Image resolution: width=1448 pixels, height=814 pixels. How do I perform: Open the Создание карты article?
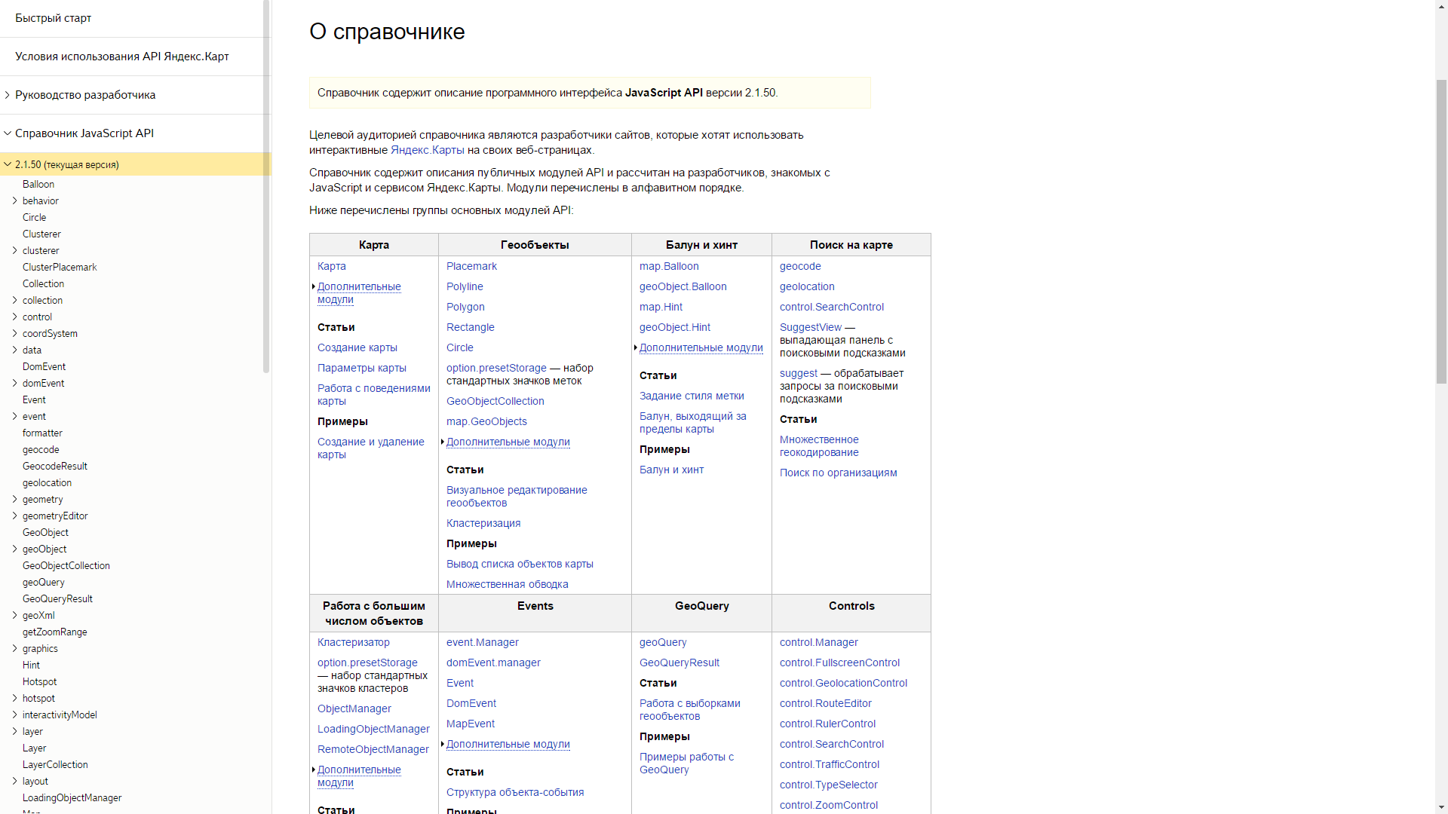click(x=357, y=347)
